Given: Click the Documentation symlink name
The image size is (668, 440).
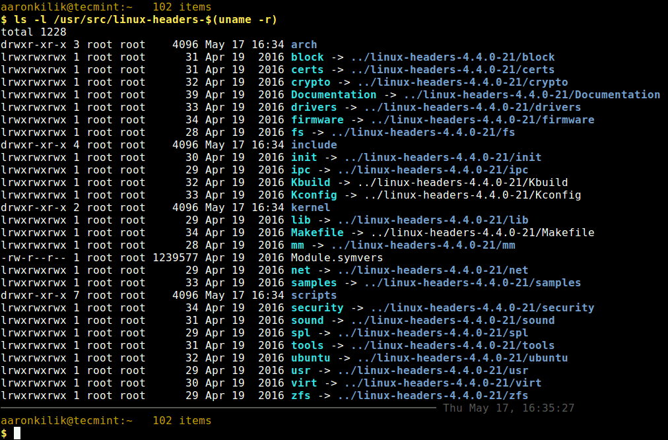Looking at the screenshot, I should coord(333,94).
